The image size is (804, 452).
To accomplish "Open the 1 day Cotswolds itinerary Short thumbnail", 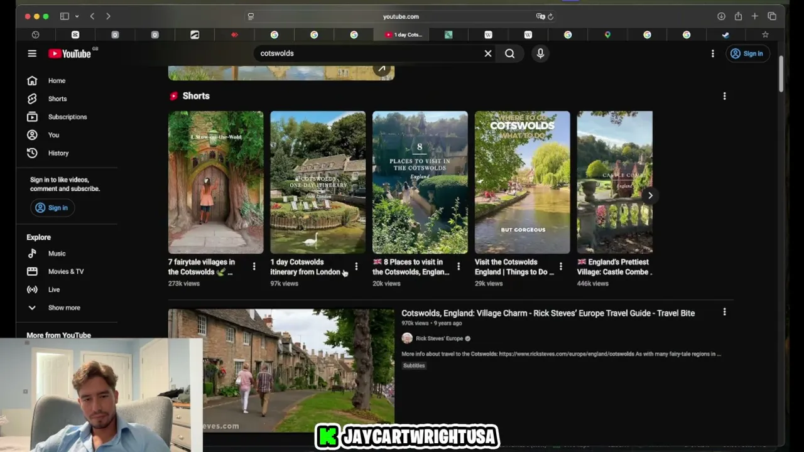I will pyautogui.click(x=318, y=182).
